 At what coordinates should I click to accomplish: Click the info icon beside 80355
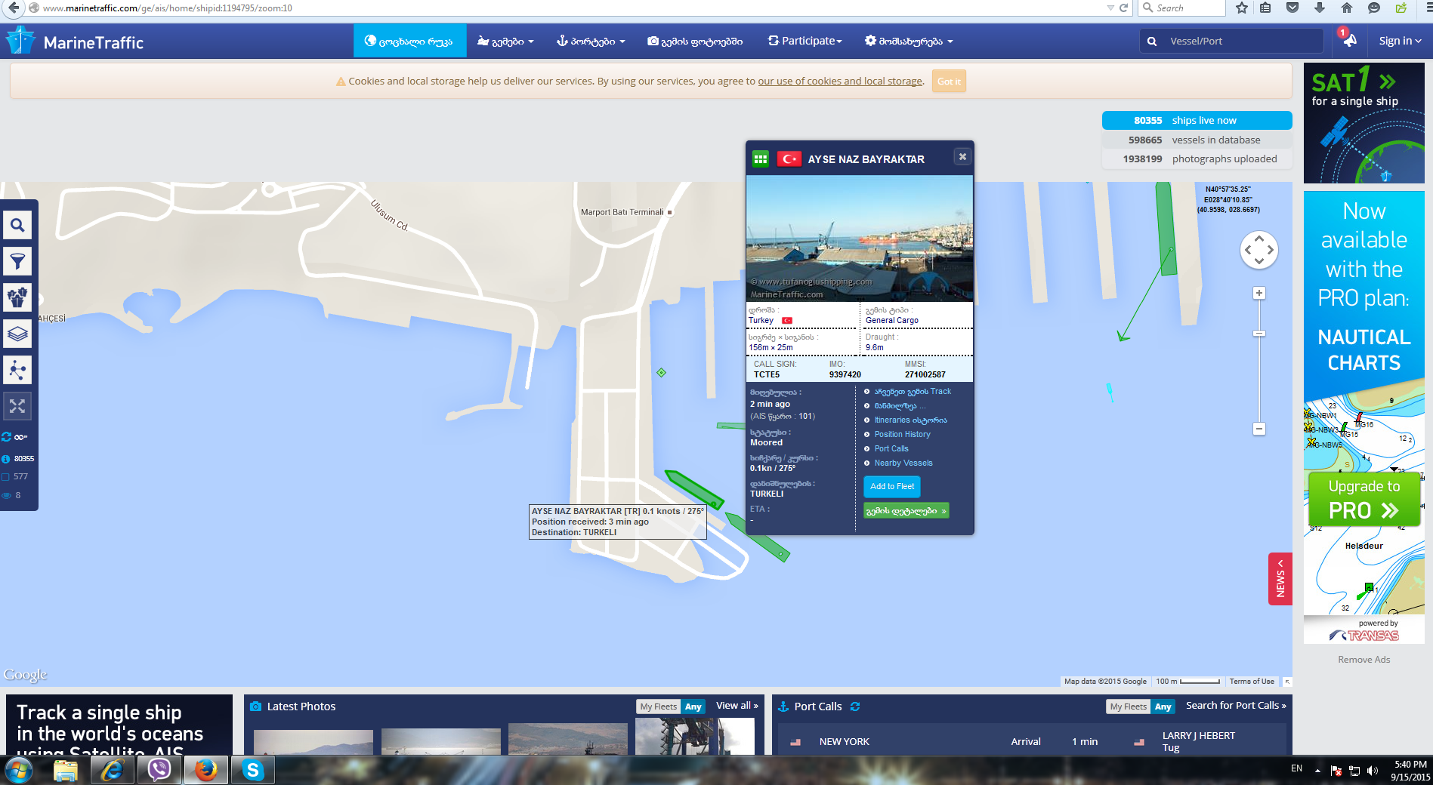click(x=6, y=459)
